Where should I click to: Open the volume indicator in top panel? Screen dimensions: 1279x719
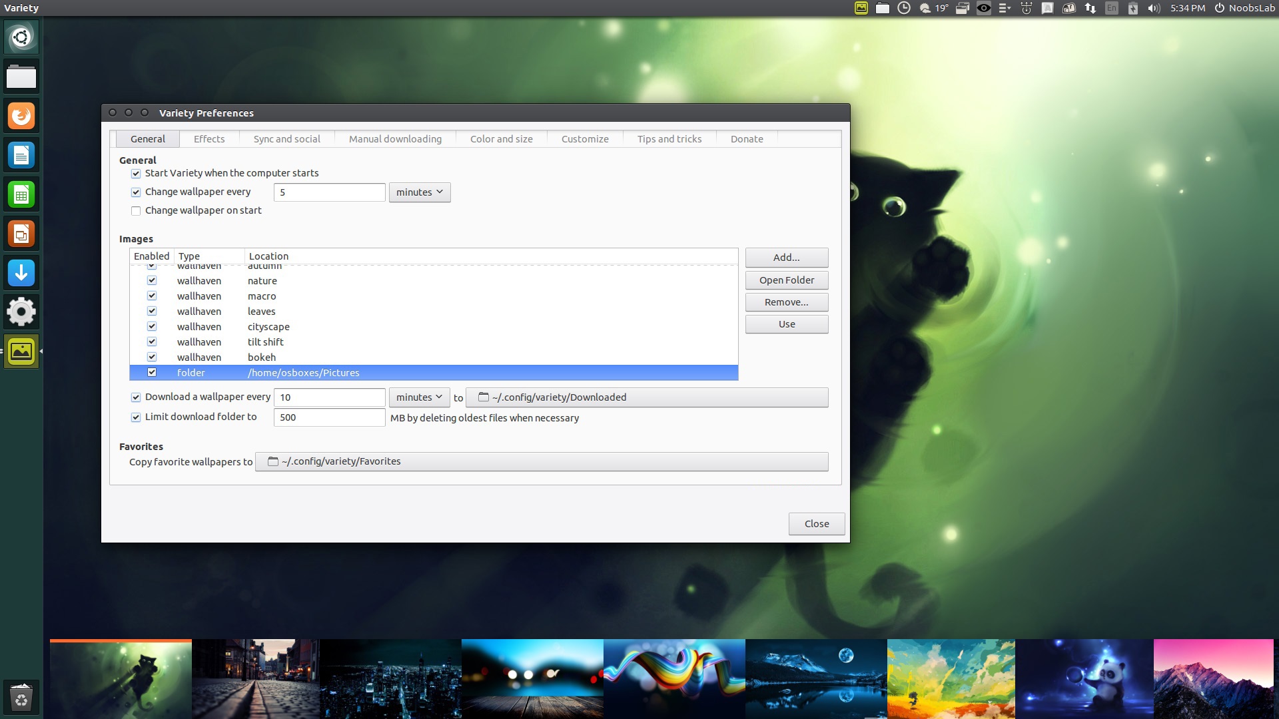(1154, 8)
